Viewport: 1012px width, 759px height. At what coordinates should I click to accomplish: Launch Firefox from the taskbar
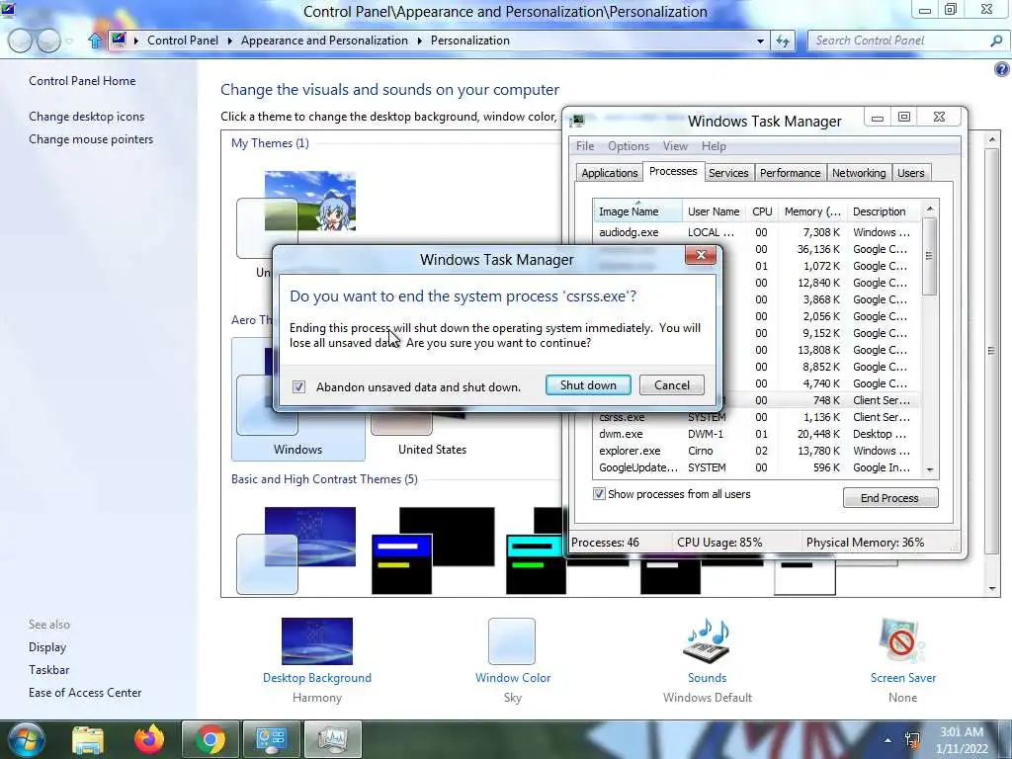click(149, 739)
